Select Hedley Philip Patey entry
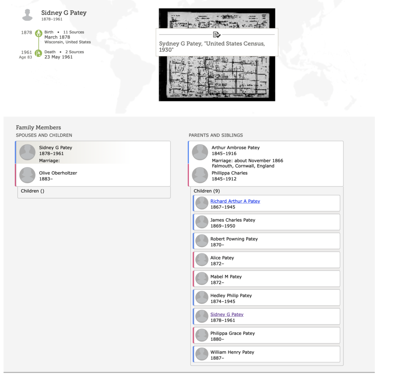Screen dimensions: 396x376 pos(231,296)
